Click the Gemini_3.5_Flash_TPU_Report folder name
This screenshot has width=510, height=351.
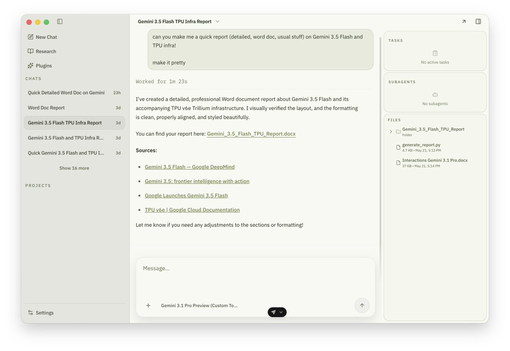pyautogui.click(x=433, y=129)
